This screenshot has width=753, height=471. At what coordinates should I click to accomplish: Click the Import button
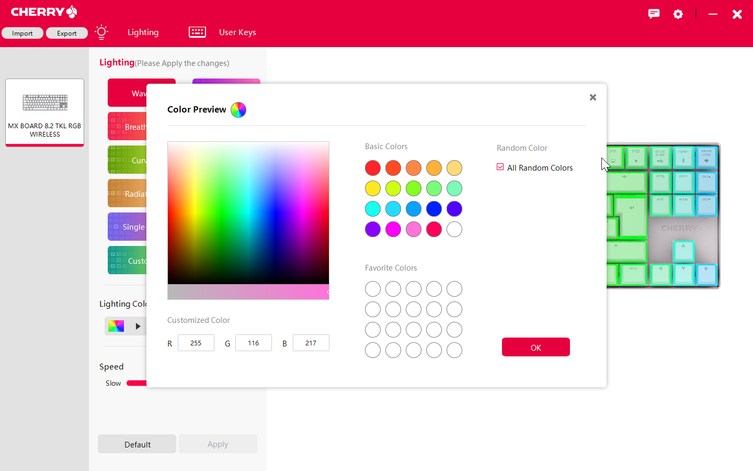22,33
